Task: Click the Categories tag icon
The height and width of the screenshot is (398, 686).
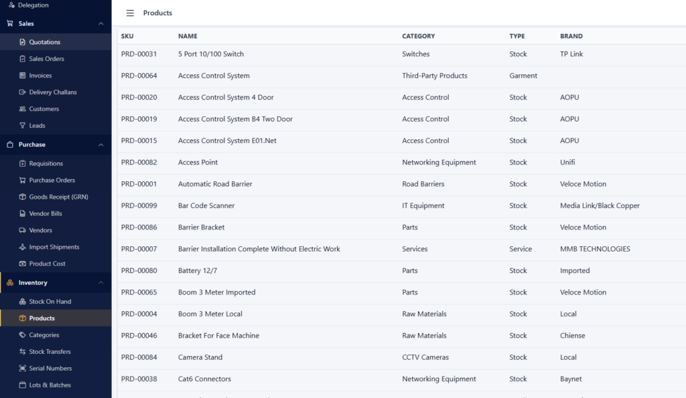Action: 22,334
